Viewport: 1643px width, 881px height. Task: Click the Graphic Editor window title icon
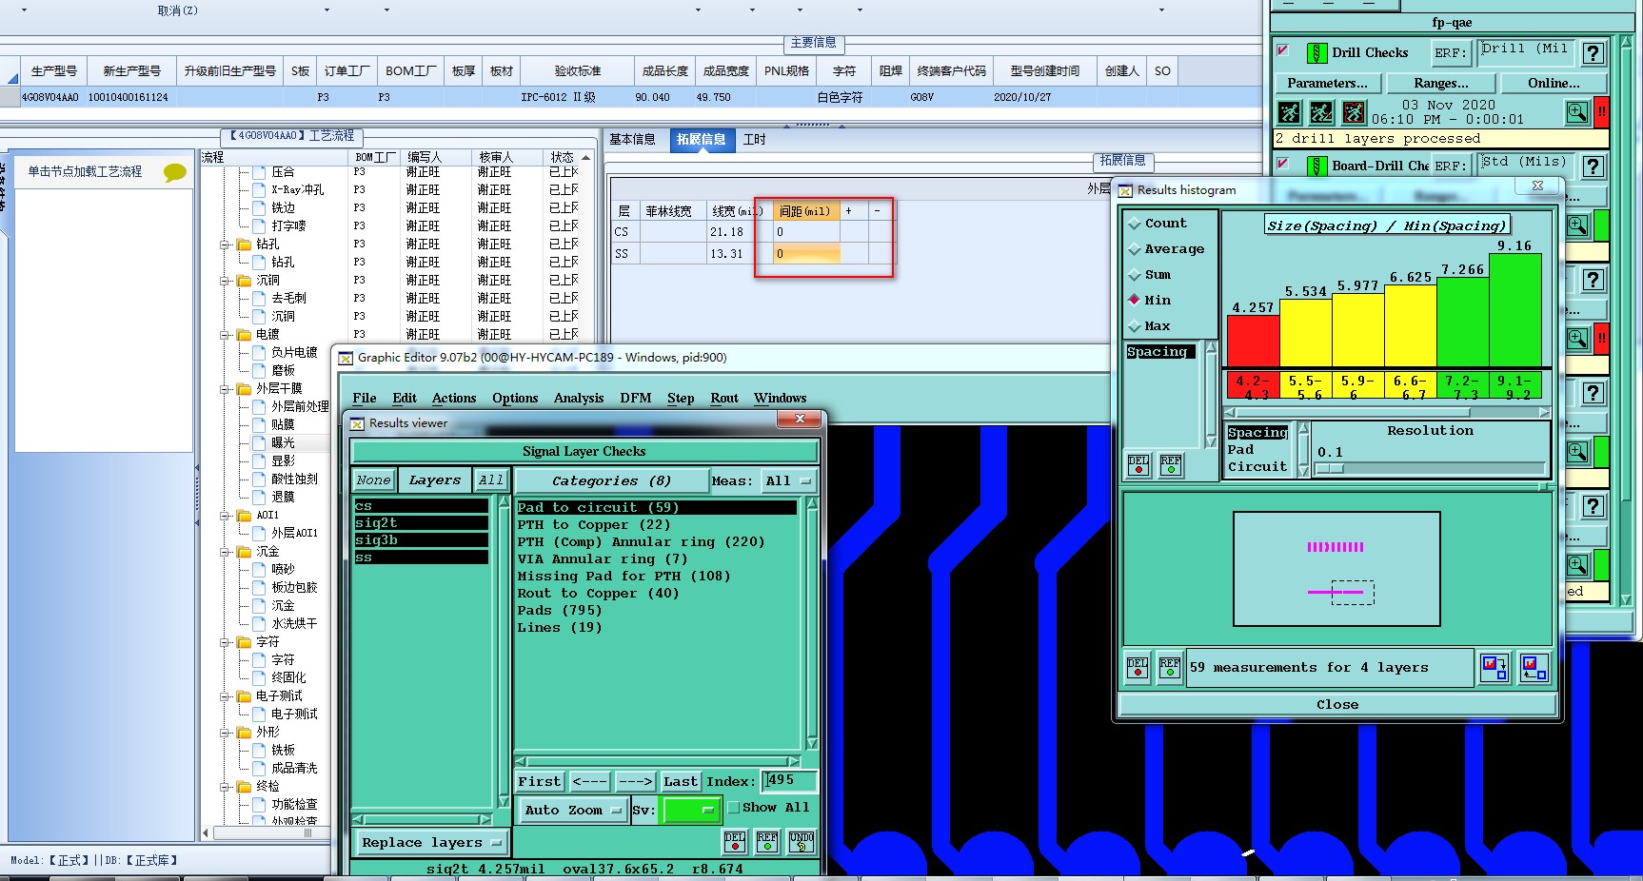pos(346,358)
